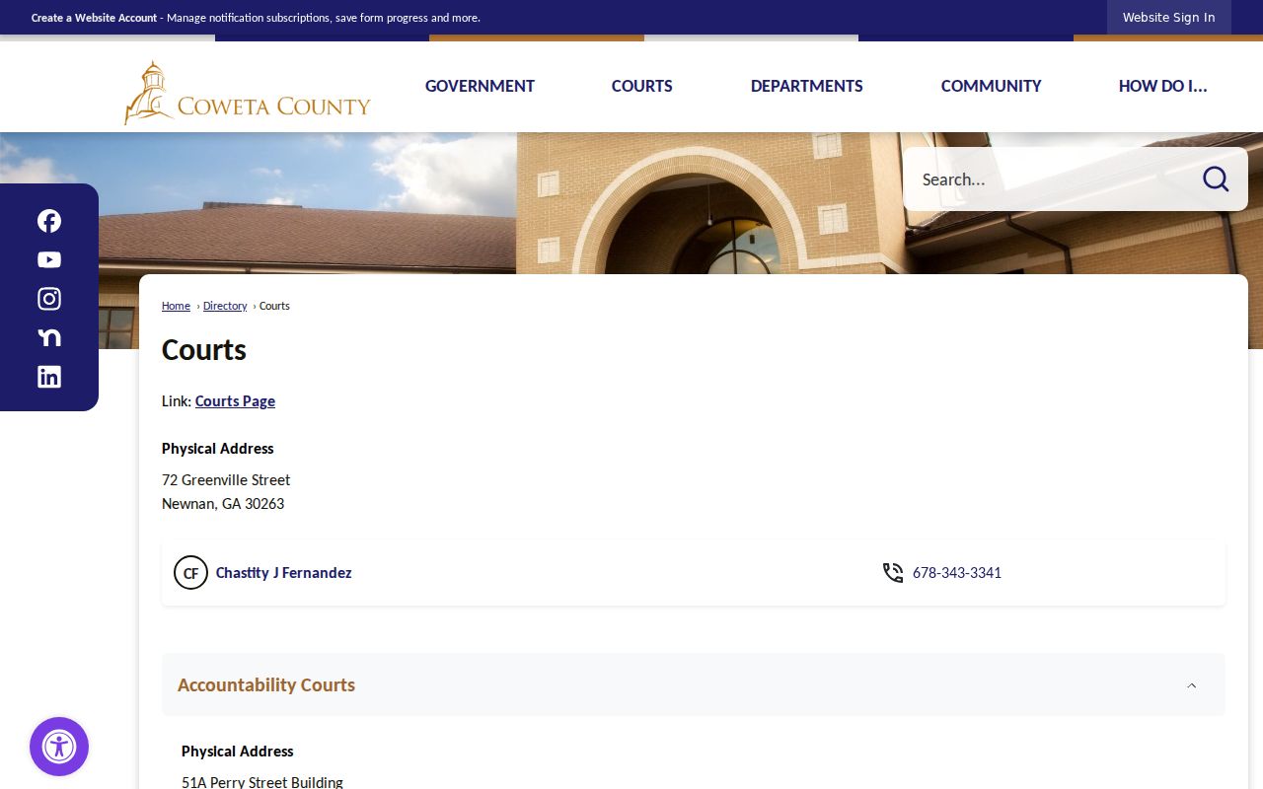This screenshot has width=1263, height=789.
Task: Go to Directory breadcrumb link
Action: pos(225,306)
